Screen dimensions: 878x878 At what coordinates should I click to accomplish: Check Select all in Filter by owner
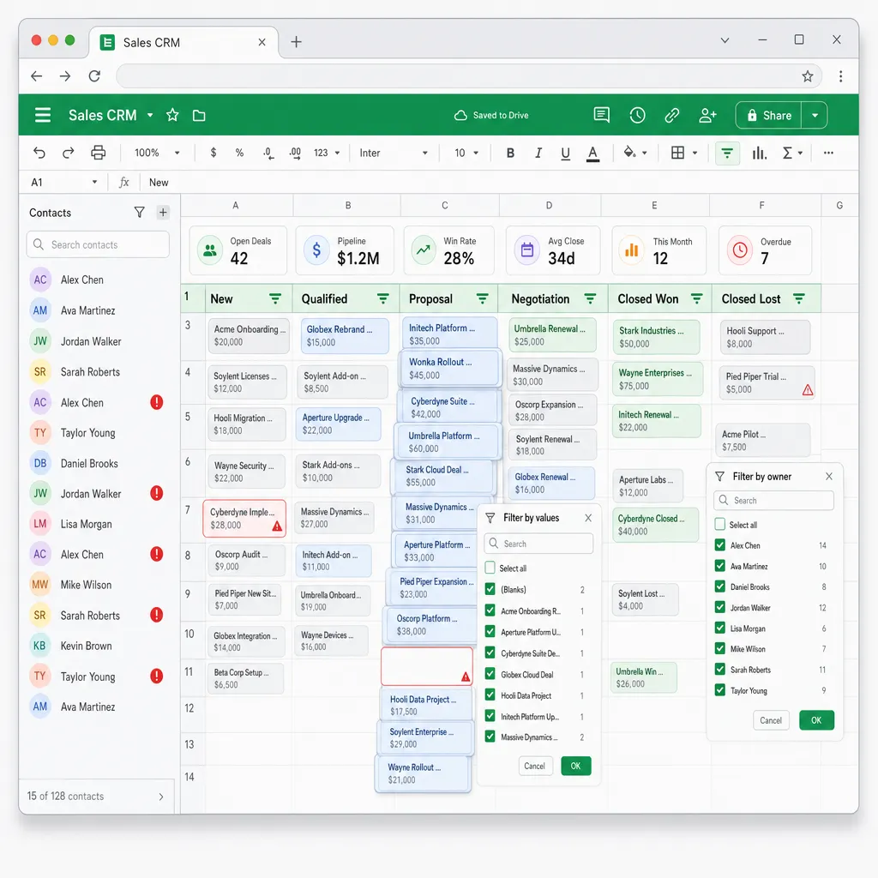720,524
